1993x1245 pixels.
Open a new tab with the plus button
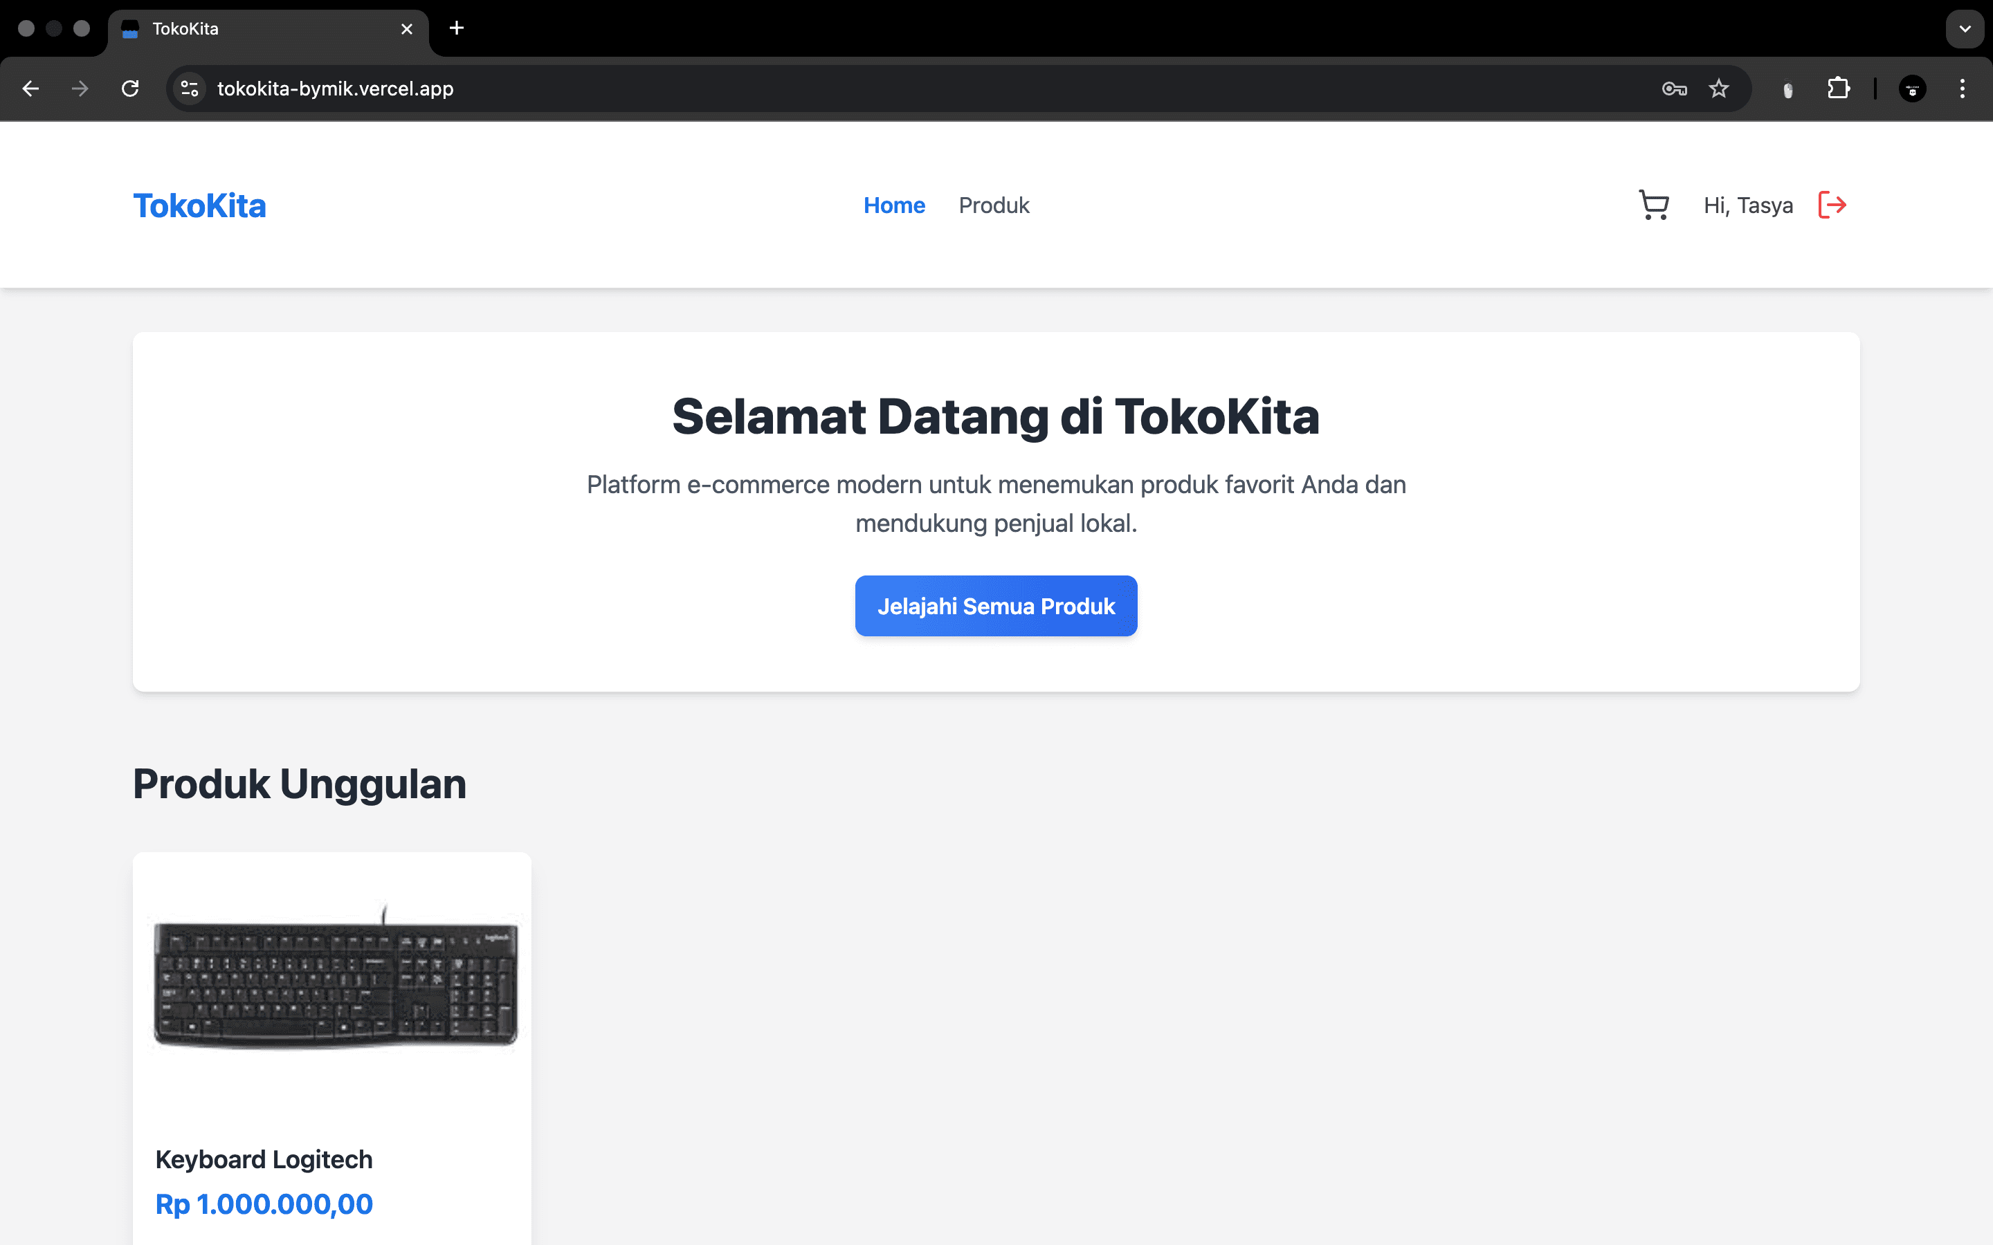455,28
